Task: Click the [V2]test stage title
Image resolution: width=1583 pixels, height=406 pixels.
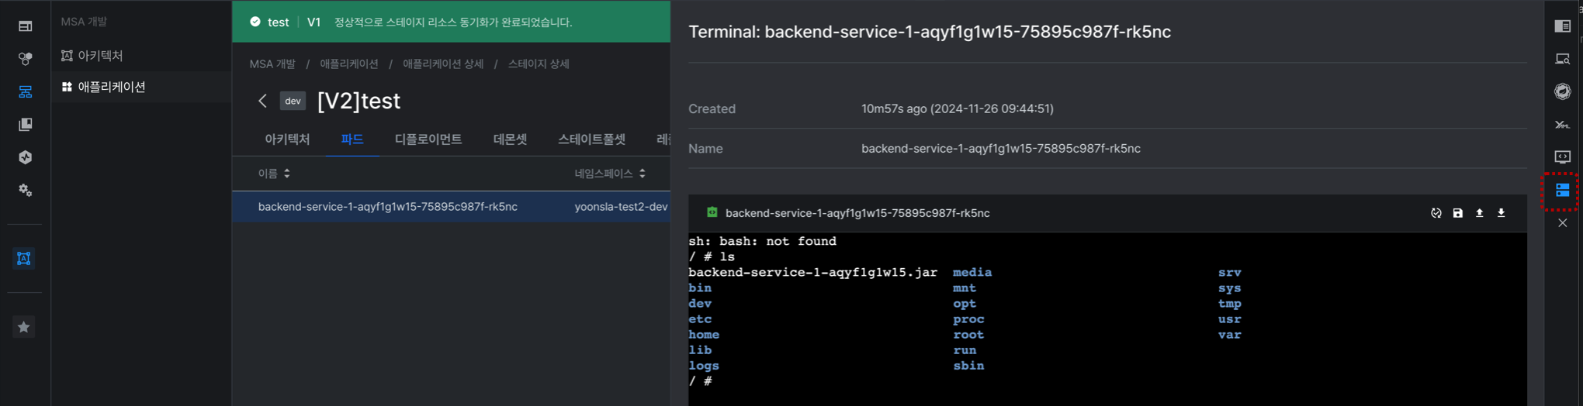Action: click(359, 101)
